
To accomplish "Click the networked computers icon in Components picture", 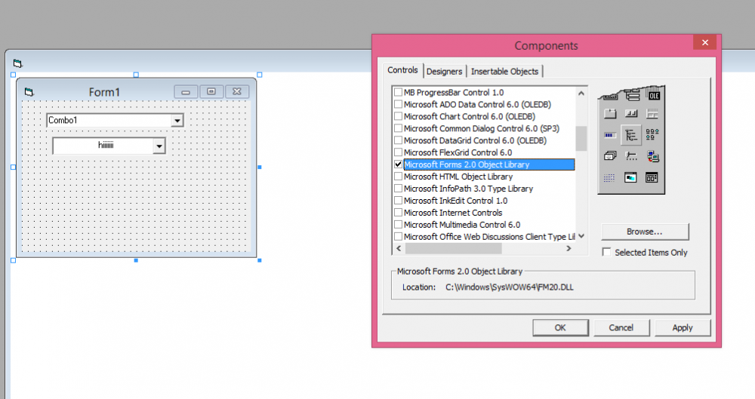I will pos(653,156).
